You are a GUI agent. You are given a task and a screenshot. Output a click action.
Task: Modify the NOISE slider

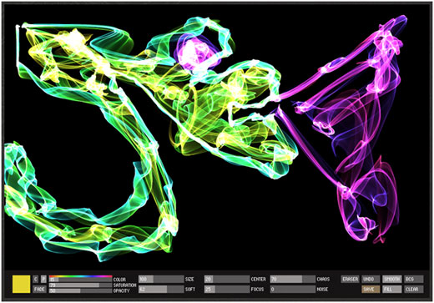[293, 289]
